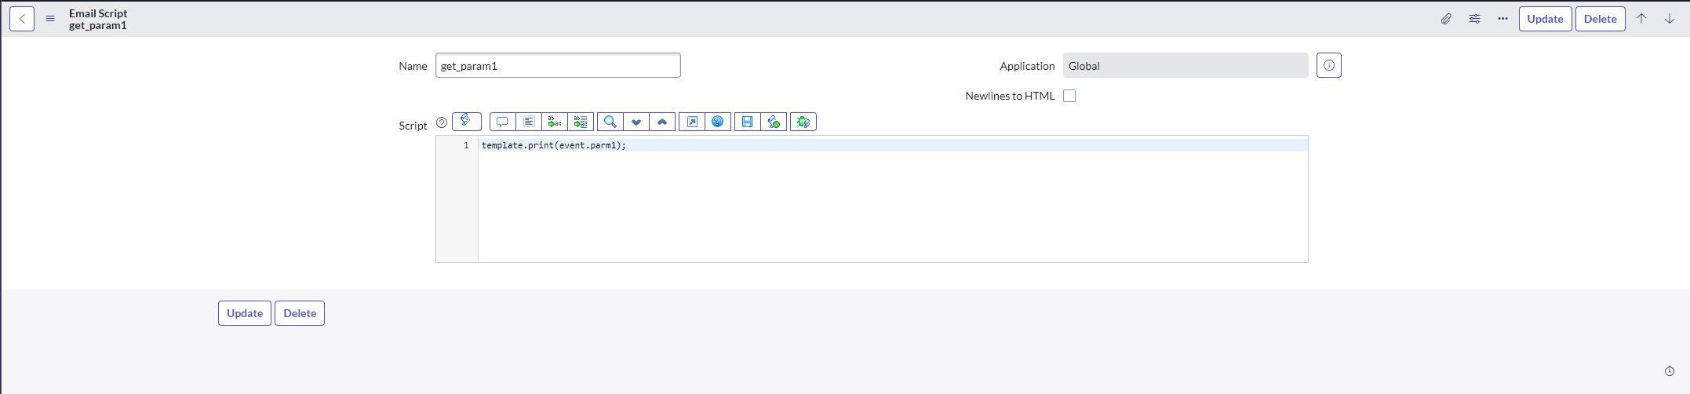Click the Email Script header title
Screen dimensions: 1690x394
click(x=98, y=13)
